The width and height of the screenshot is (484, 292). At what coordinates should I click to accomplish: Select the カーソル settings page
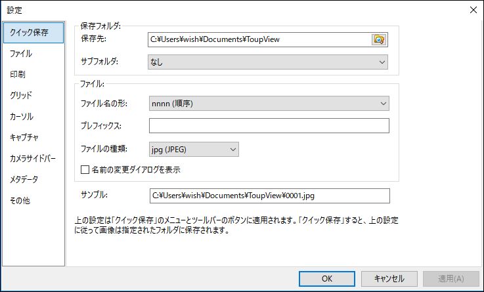pos(22,117)
